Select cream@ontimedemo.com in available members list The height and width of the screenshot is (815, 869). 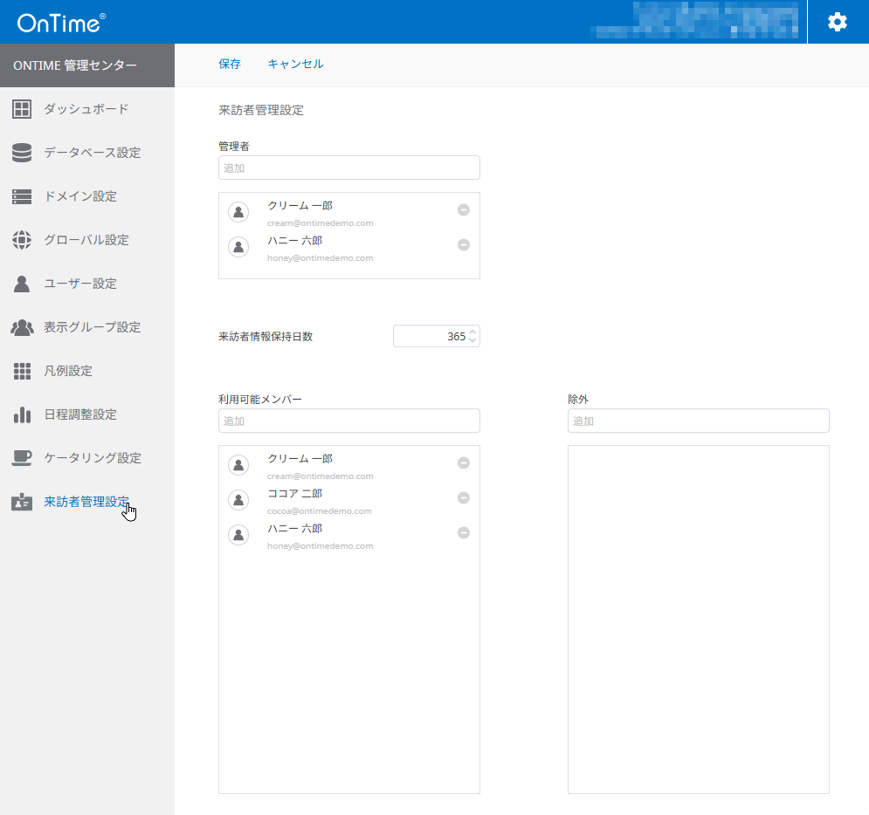321,476
